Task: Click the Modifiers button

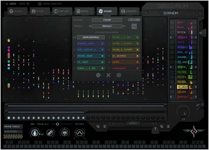Action: point(13,131)
